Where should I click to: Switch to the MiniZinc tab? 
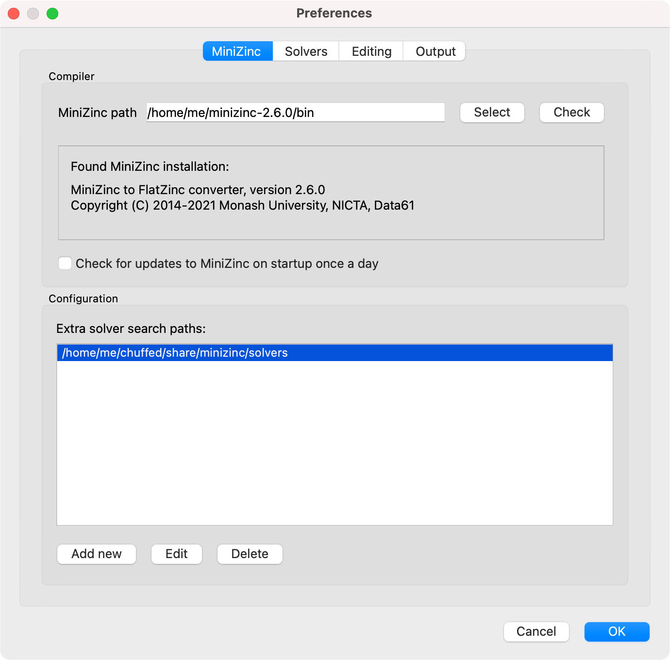click(237, 51)
